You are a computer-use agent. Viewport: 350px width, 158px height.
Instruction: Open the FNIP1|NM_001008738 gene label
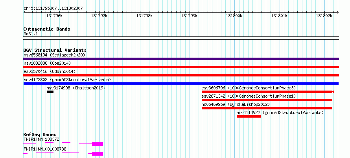pyautogui.click(x=45, y=149)
